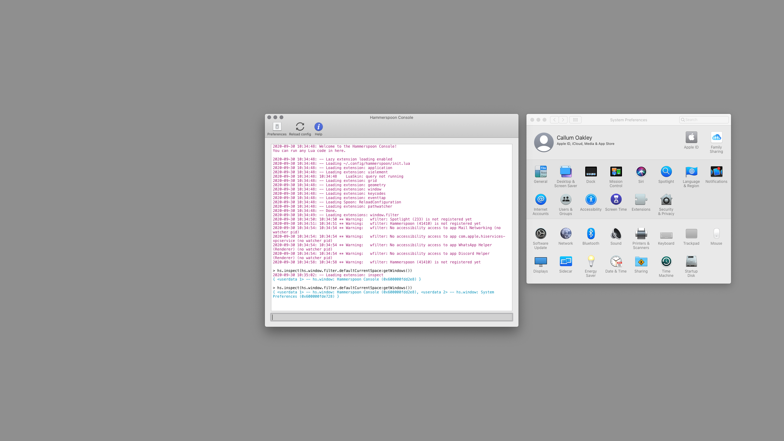Viewport: 784px width, 441px height.
Task: Open Siri preferences
Action: pos(641,175)
